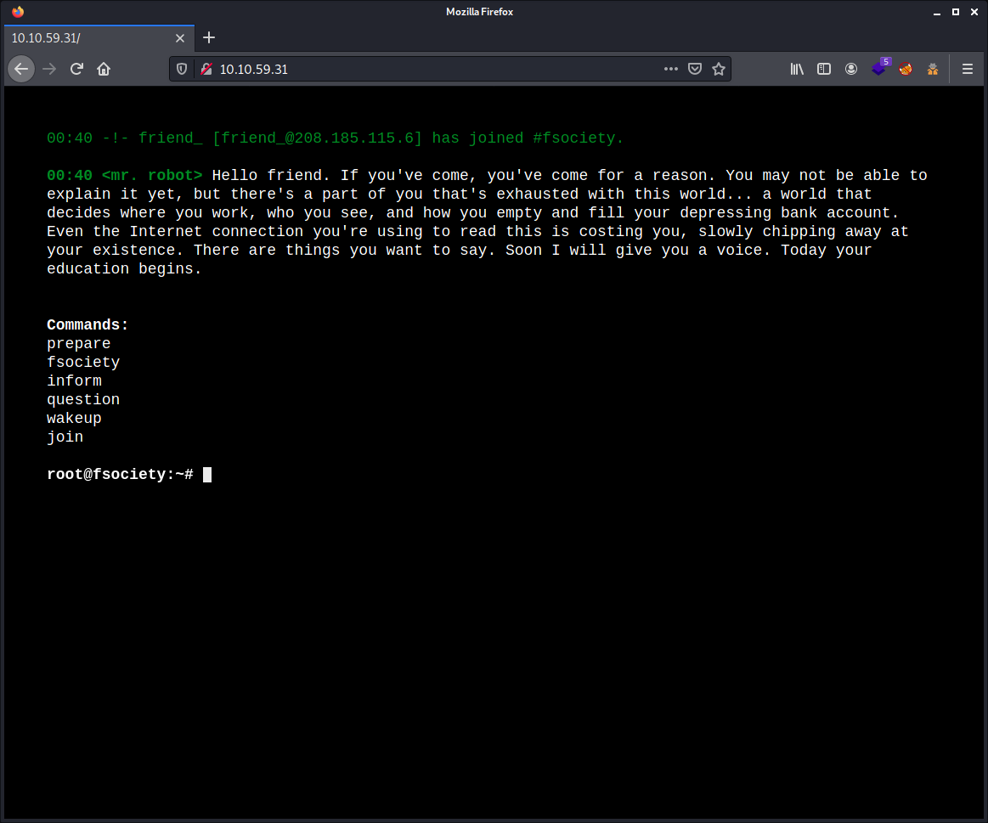Toggle the sidebar view

824,70
